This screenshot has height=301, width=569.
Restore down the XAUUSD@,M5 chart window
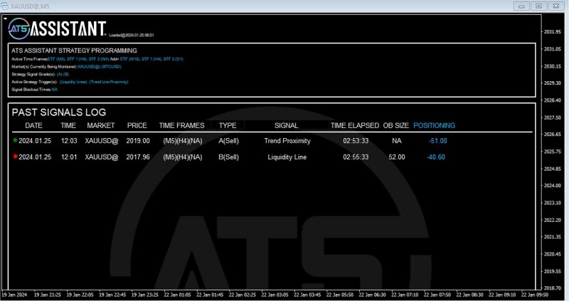click(539, 6)
